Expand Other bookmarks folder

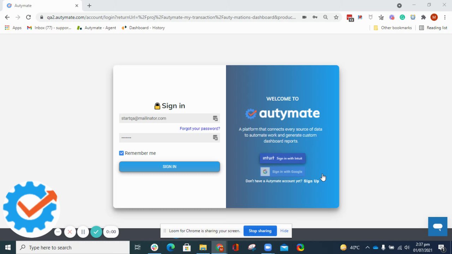click(x=393, y=28)
